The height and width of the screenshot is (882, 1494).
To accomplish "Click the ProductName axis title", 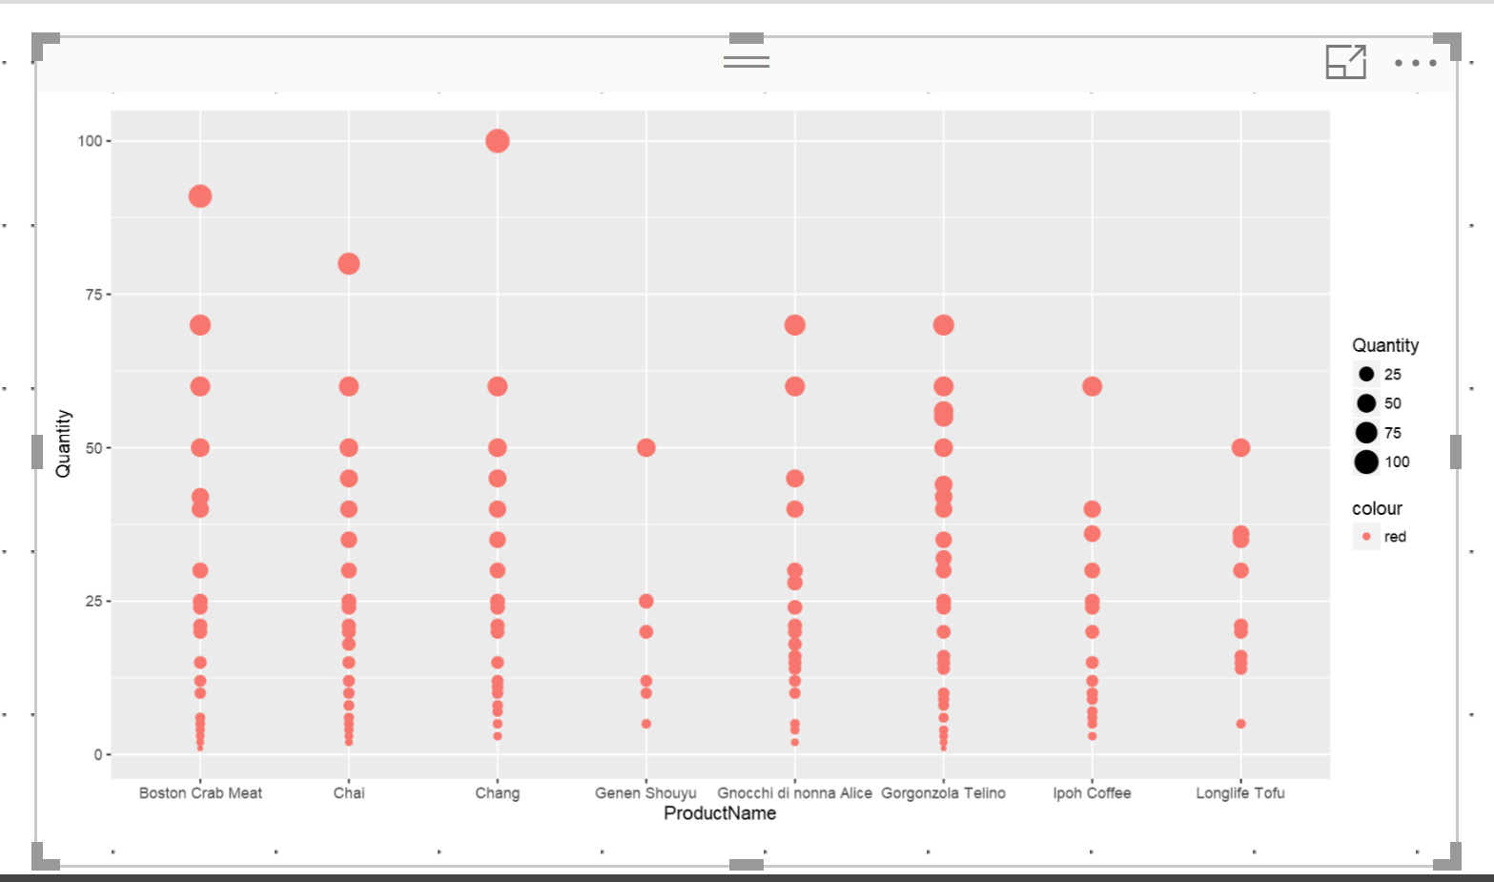I will pyautogui.click(x=720, y=813).
